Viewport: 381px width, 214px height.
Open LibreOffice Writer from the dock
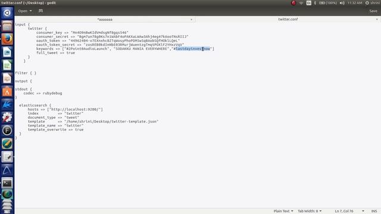[7, 52]
